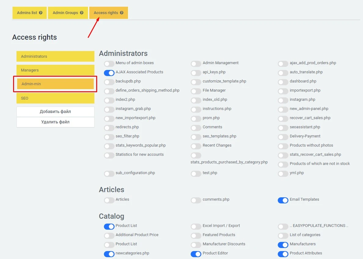Open the SEO group settings
The height and width of the screenshot is (259, 363).
click(x=55, y=98)
